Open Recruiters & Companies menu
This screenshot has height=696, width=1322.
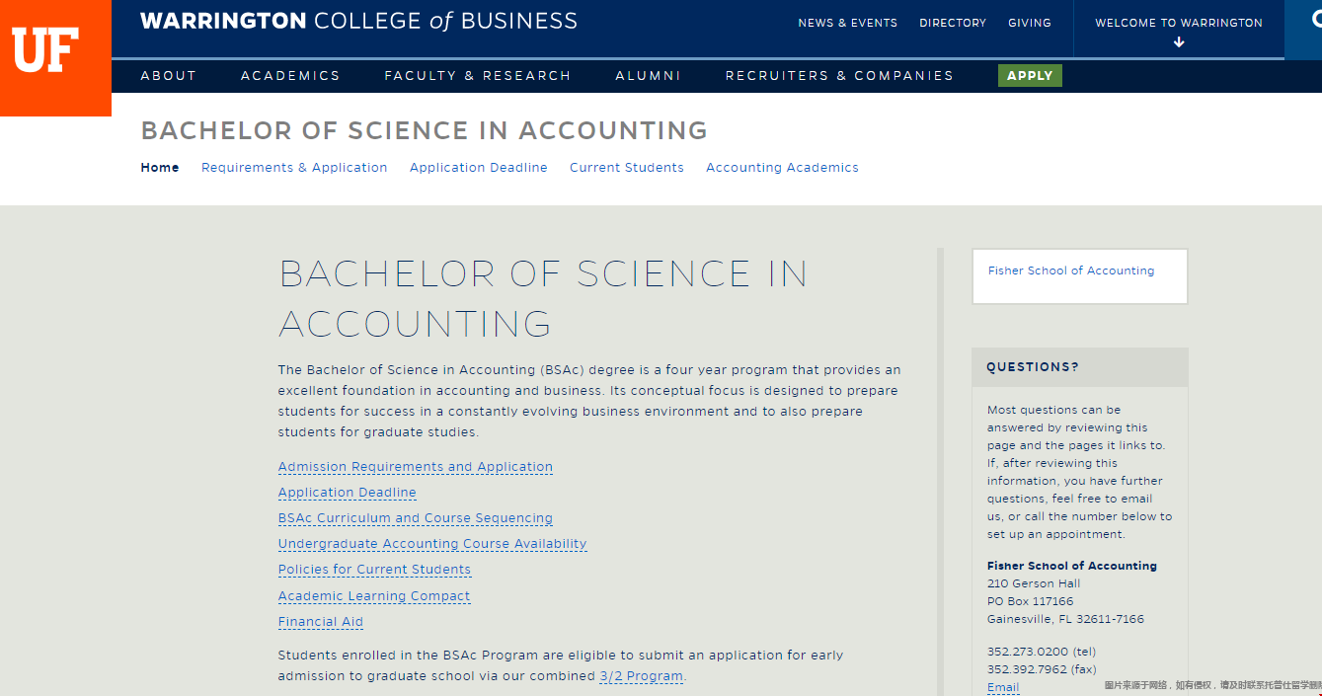point(839,76)
